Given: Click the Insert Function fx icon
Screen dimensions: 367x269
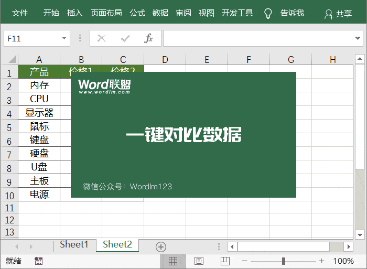Looking at the screenshot, I should (149, 38).
